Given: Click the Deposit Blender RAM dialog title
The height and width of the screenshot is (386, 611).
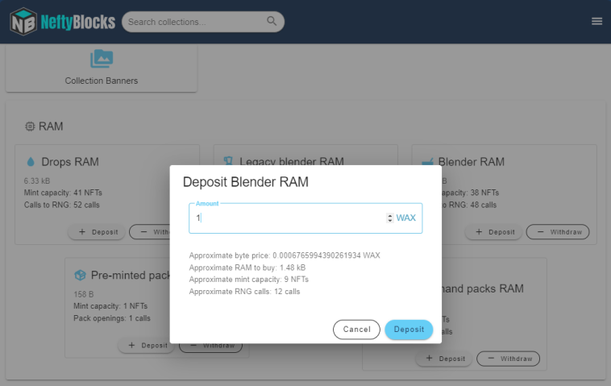Looking at the screenshot, I should click(x=246, y=182).
